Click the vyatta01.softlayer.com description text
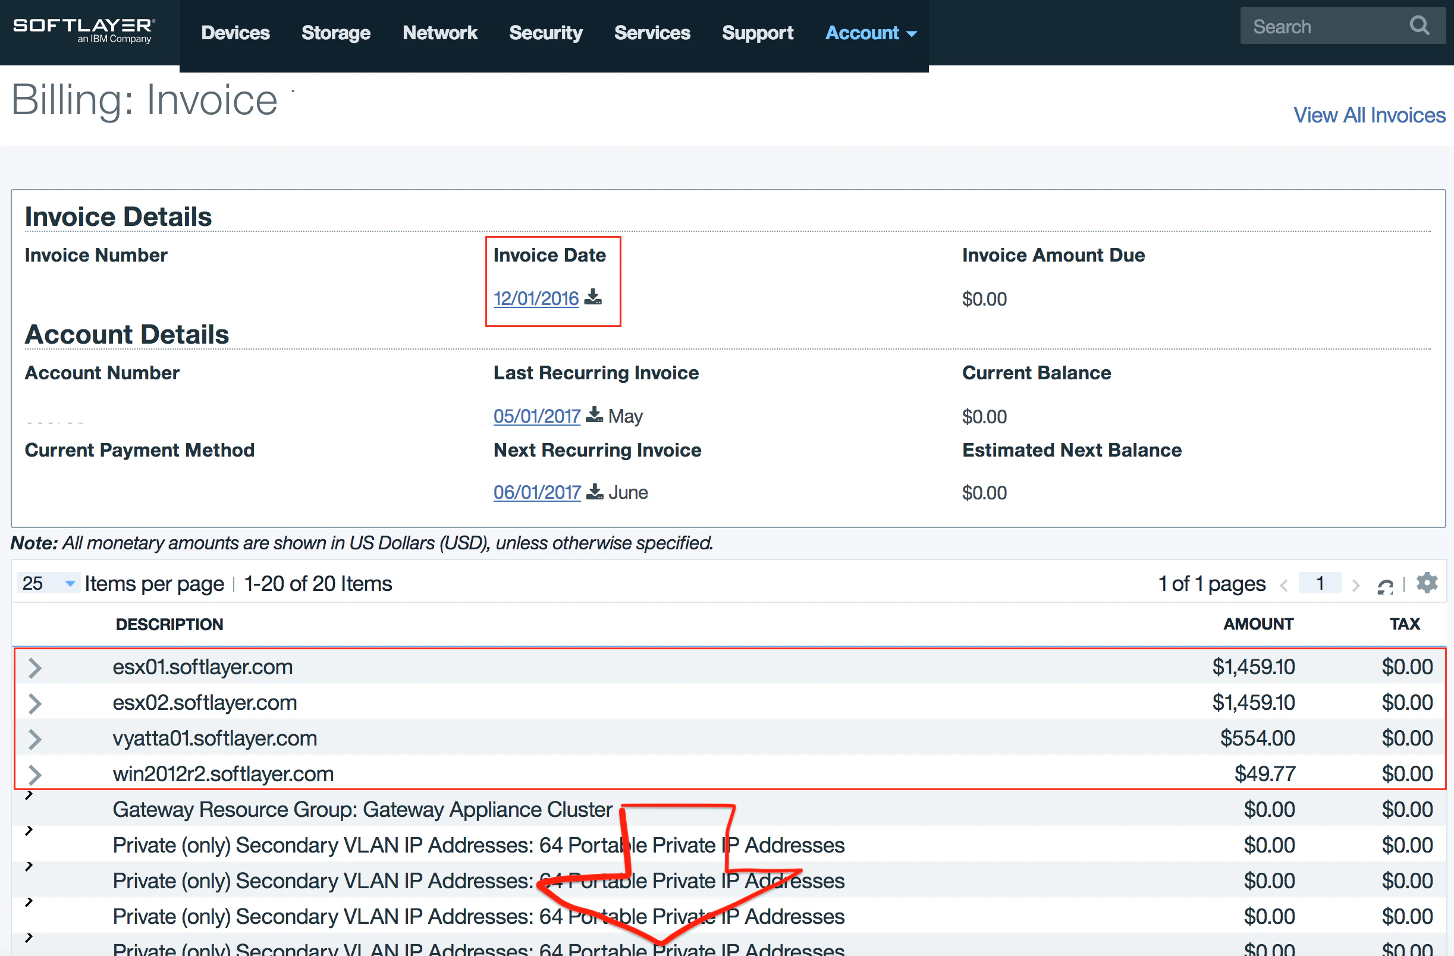This screenshot has height=956, width=1454. click(x=215, y=738)
